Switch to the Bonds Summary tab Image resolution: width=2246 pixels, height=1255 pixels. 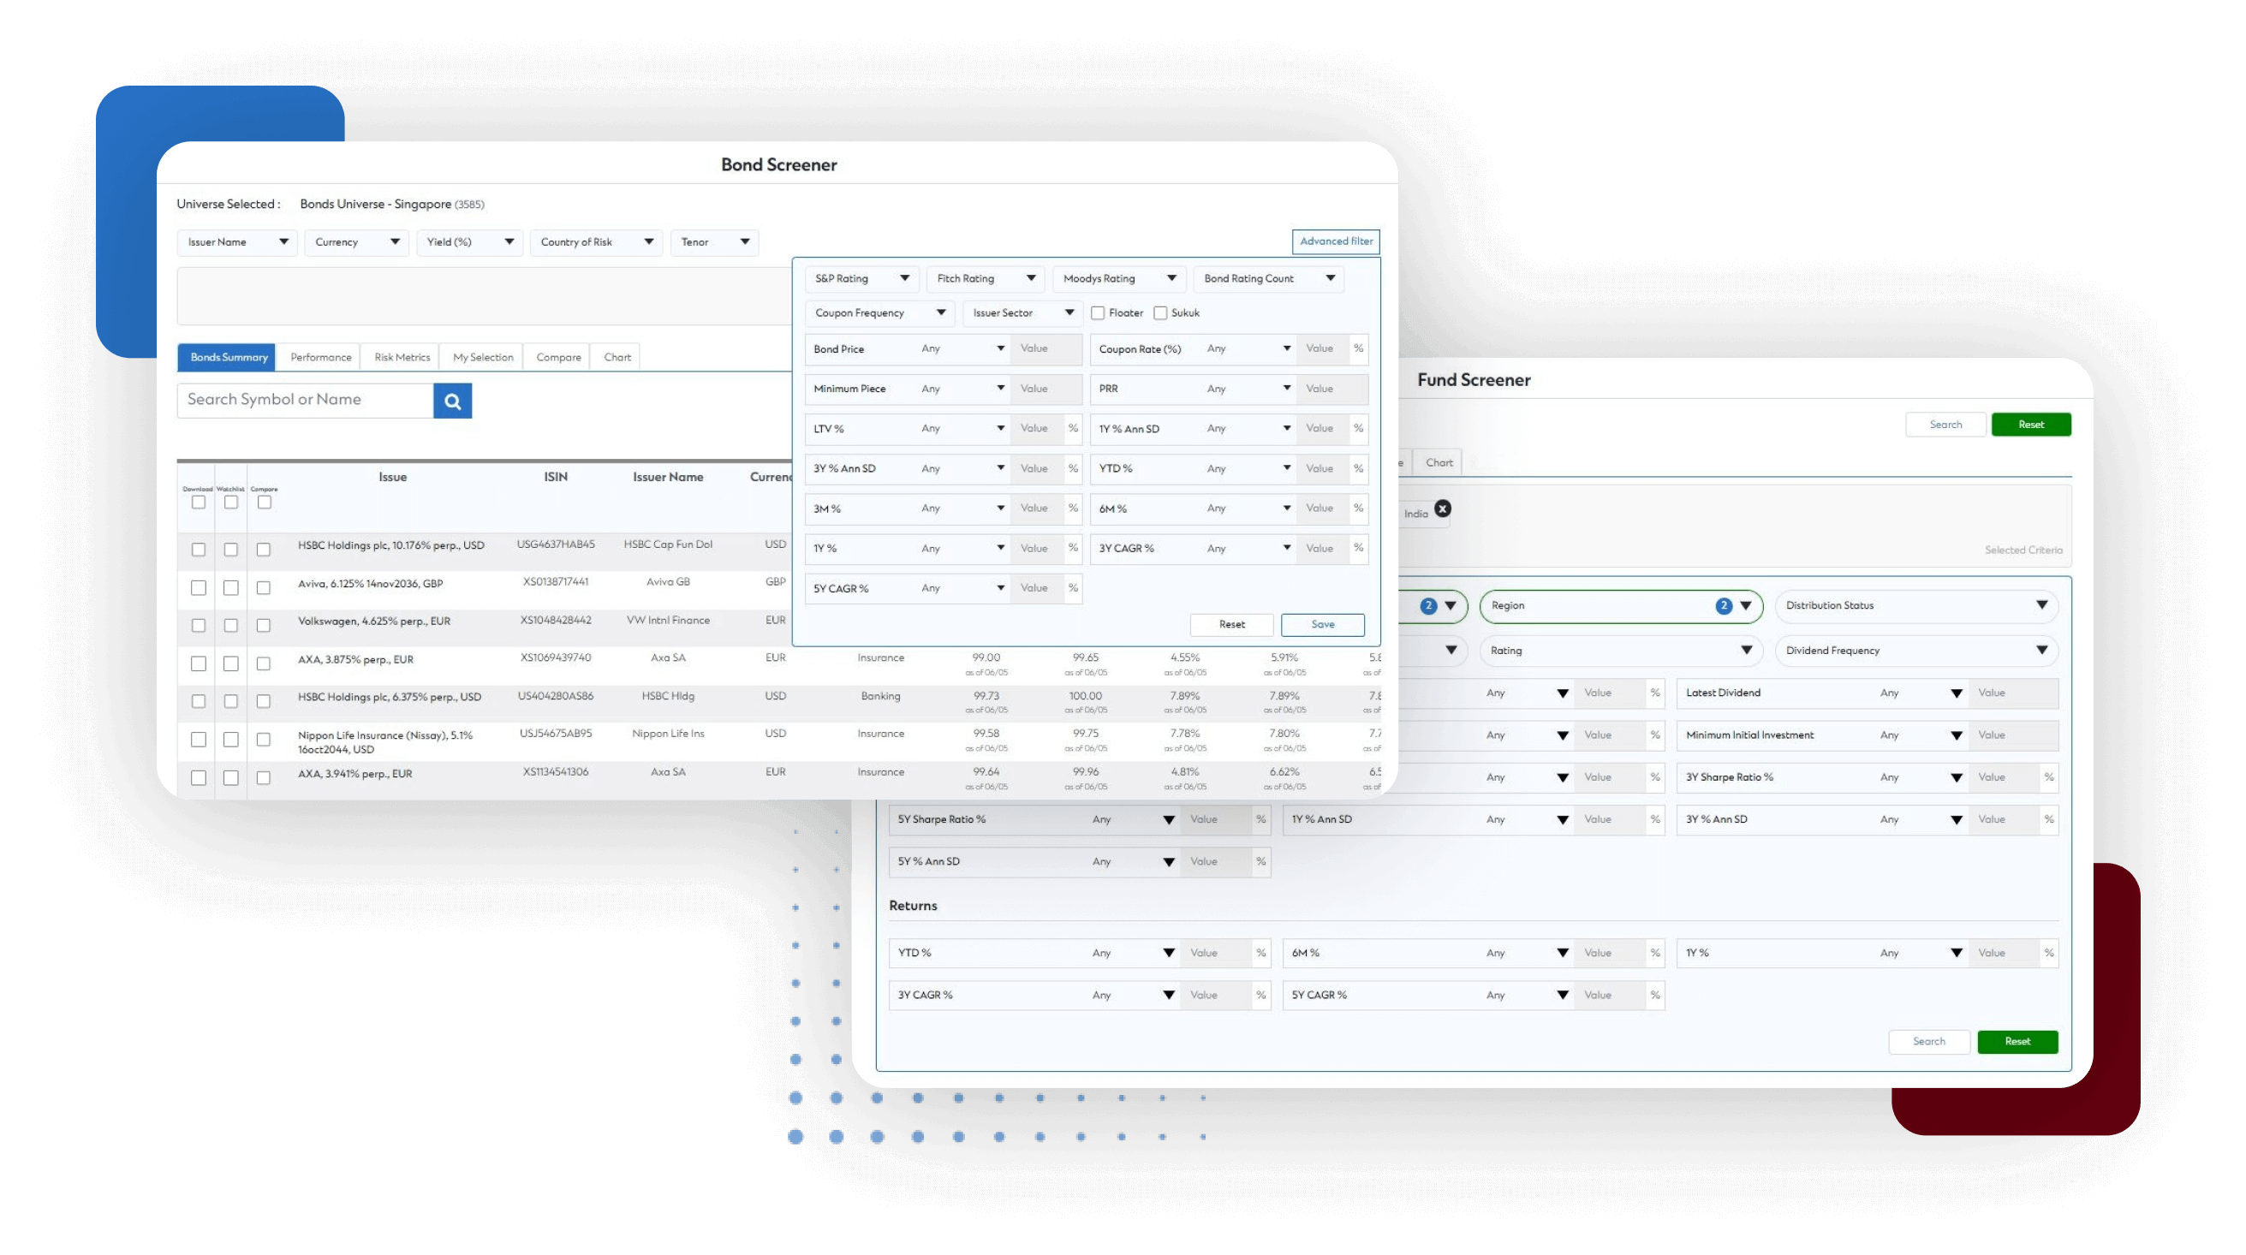227,357
